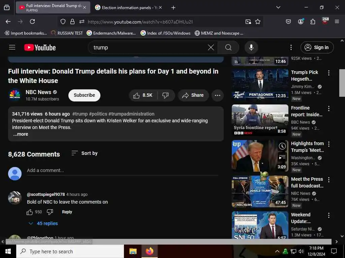Clear the search box with the X icon
Image resolution: width=345 pixels, height=258 pixels.
tap(211, 47)
